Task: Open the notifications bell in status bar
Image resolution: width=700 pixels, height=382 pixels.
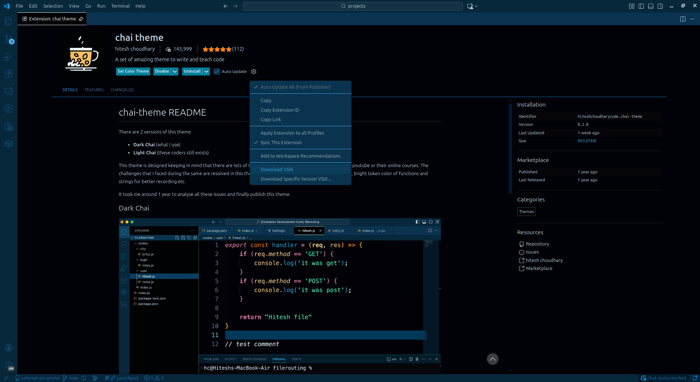Action: pyautogui.click(x=695, y=378)
